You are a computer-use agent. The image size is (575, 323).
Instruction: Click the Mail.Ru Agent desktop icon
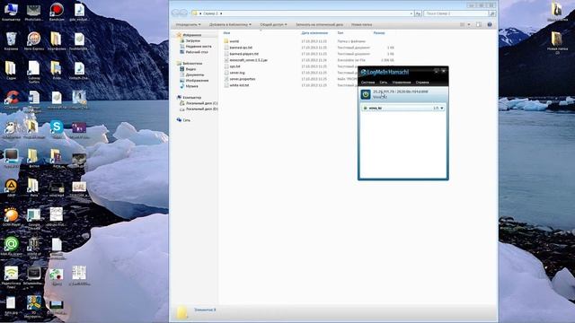(11, 246)
